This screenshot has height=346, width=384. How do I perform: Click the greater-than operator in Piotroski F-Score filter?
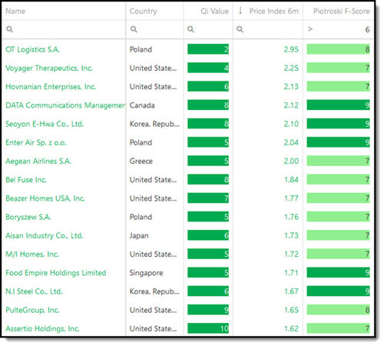310,29
